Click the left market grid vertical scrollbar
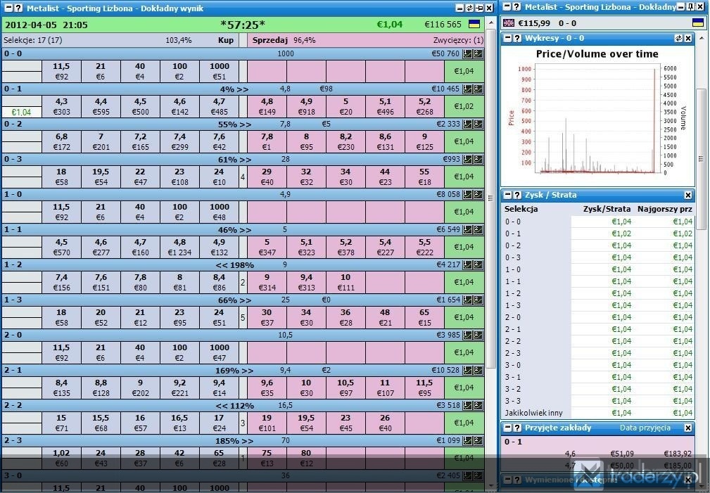Image resolution: width=710 pixels, height=493 pixels. (x=491, y=198)
